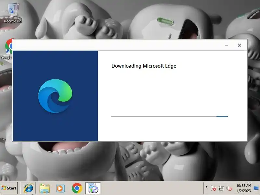Click the muted volume speaker icon

point(229,188)
